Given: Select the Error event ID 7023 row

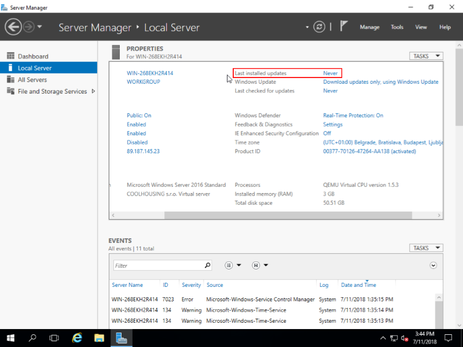Looking at the screenshot, I should coord(272,299).
